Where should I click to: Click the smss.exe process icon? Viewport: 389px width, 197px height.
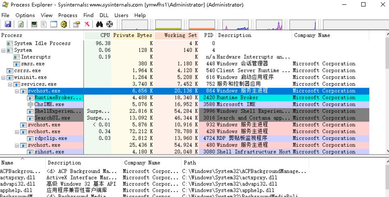[17, 64]
